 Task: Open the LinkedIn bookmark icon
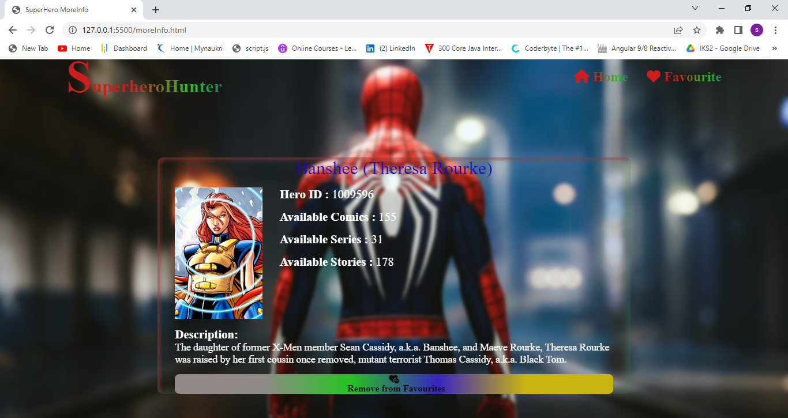point(370,48)
